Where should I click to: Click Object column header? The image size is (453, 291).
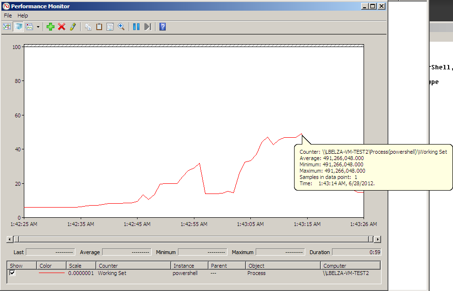coord(283,266)
